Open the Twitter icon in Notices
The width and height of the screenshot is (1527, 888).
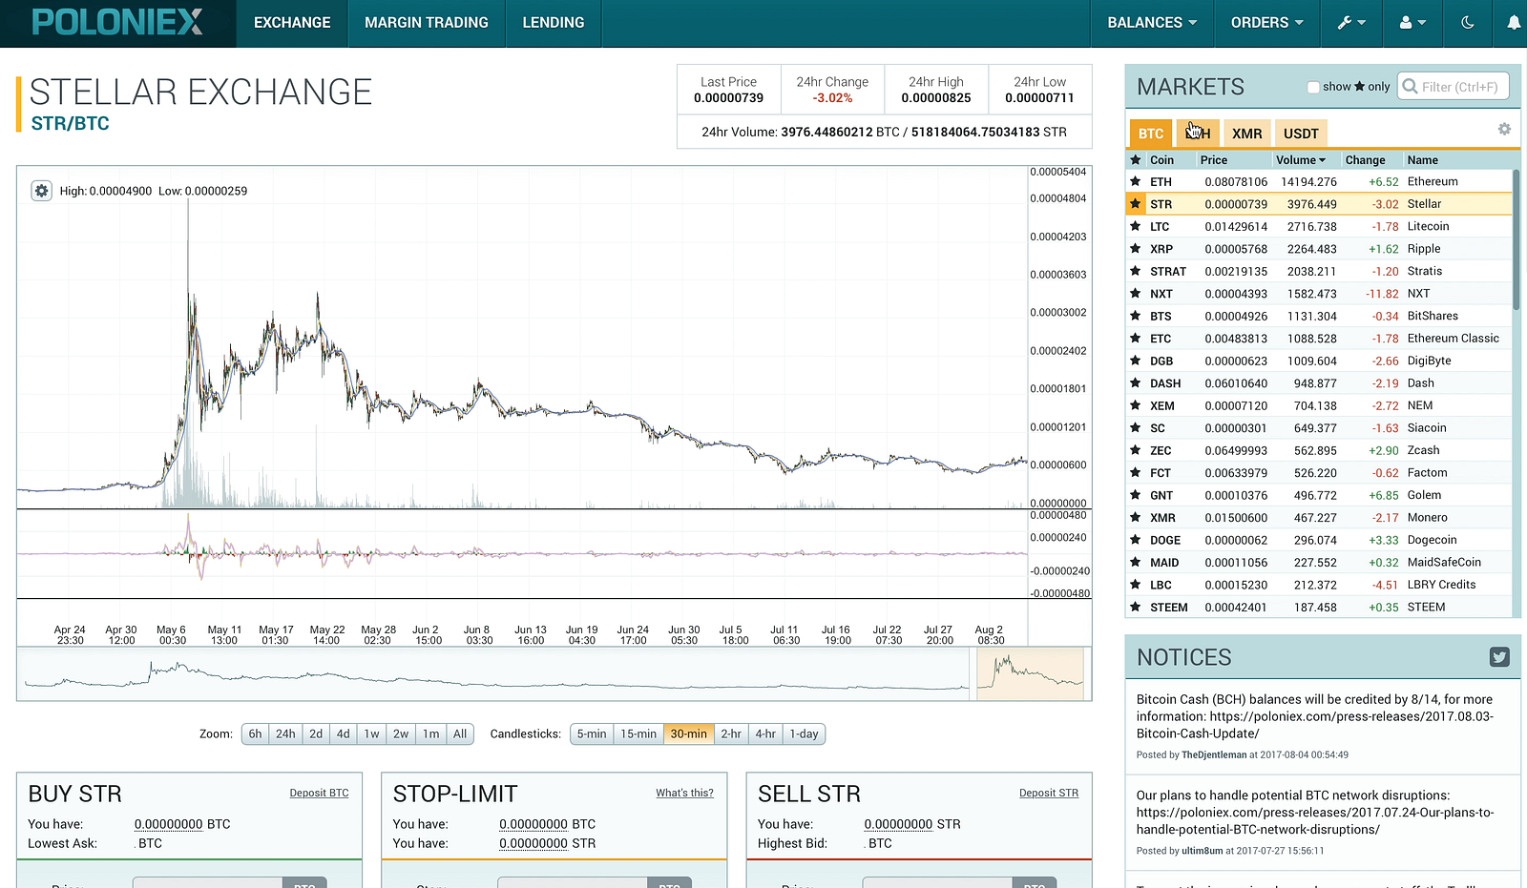click(x=1499, y=656)
